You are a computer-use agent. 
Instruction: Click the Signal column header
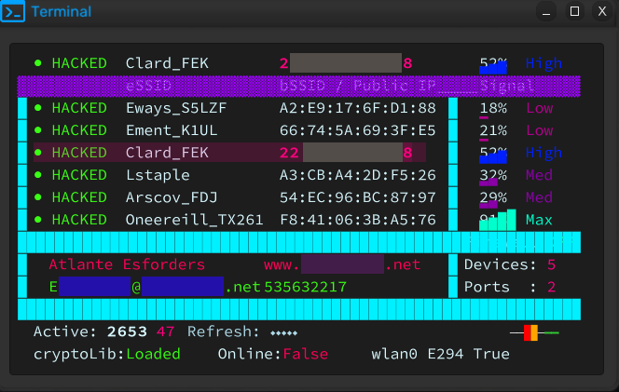(507, 86)
